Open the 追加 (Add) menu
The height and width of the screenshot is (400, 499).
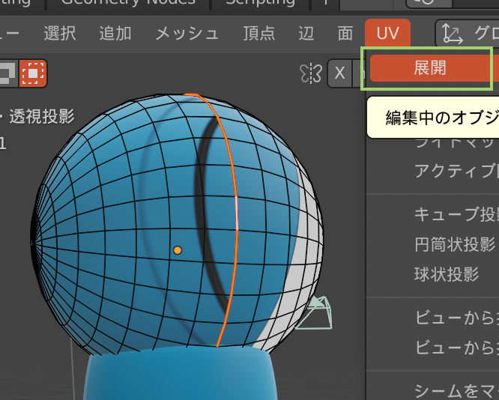coord(115,33)
